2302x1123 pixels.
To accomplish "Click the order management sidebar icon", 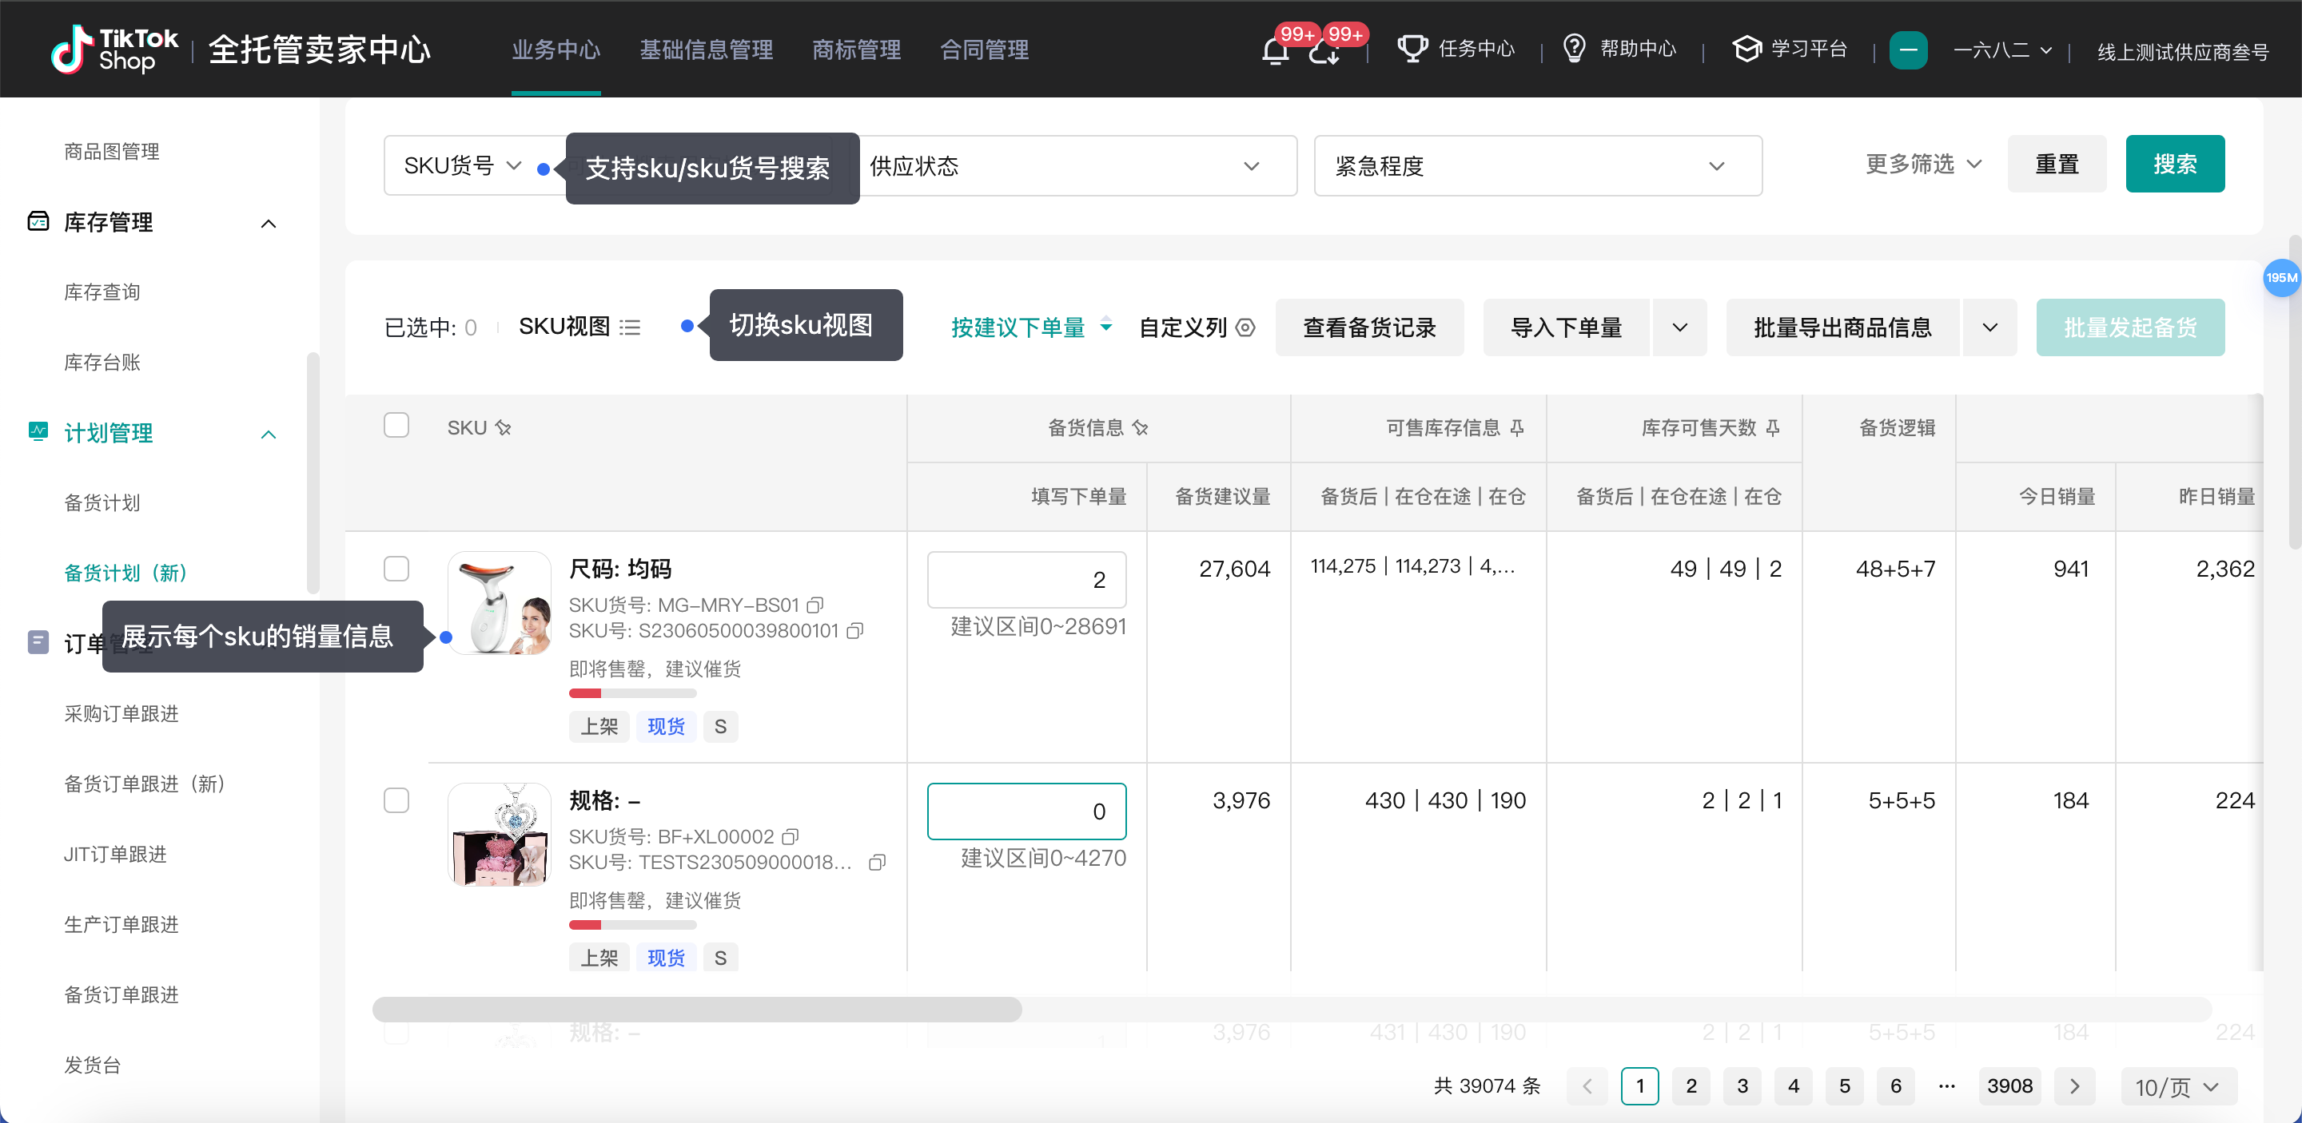I will (38, 642).
